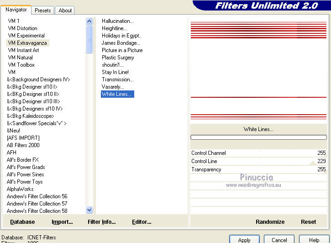The height and width of the screenshot is (243, 331).
Task: Open the Database button
Action: point(22,222)
